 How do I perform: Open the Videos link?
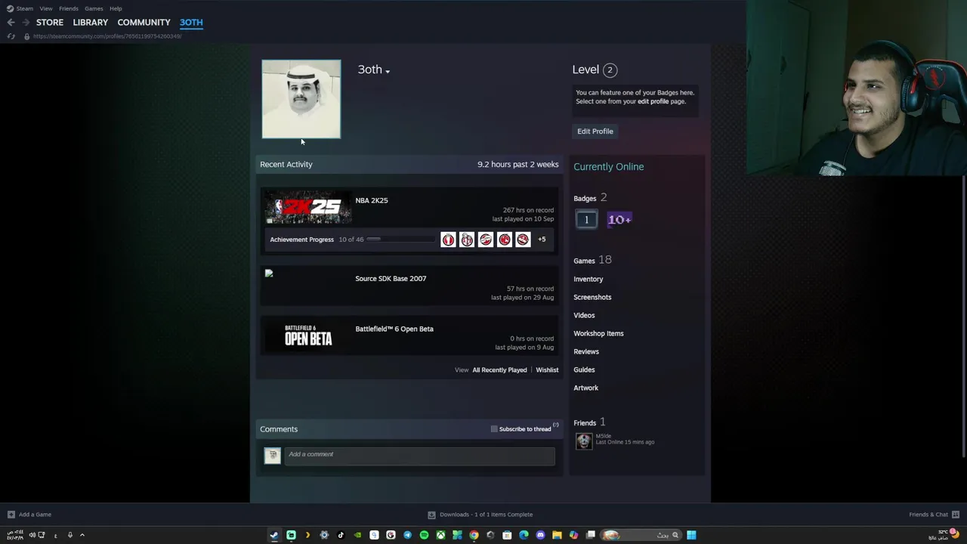pyautogui.click(x=584, y=316)
